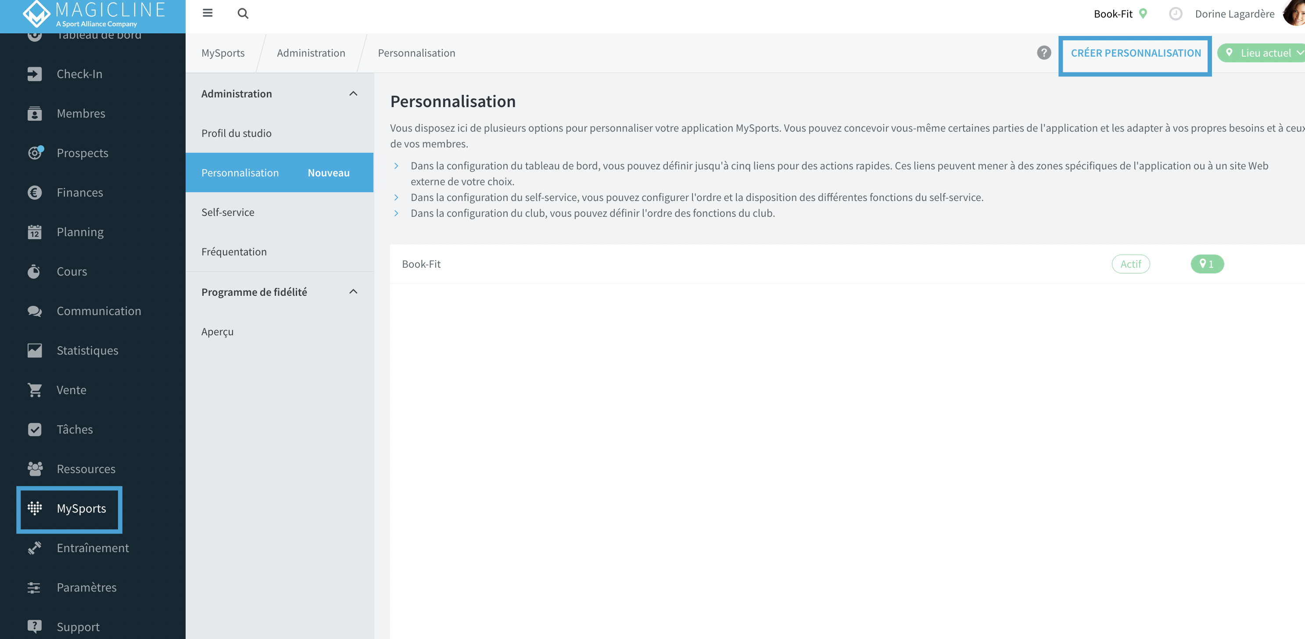The height and width of the screenshot is (639, 1305).
Task: Collapse the Programme de fidélité section
Action: tap(353, 292)
